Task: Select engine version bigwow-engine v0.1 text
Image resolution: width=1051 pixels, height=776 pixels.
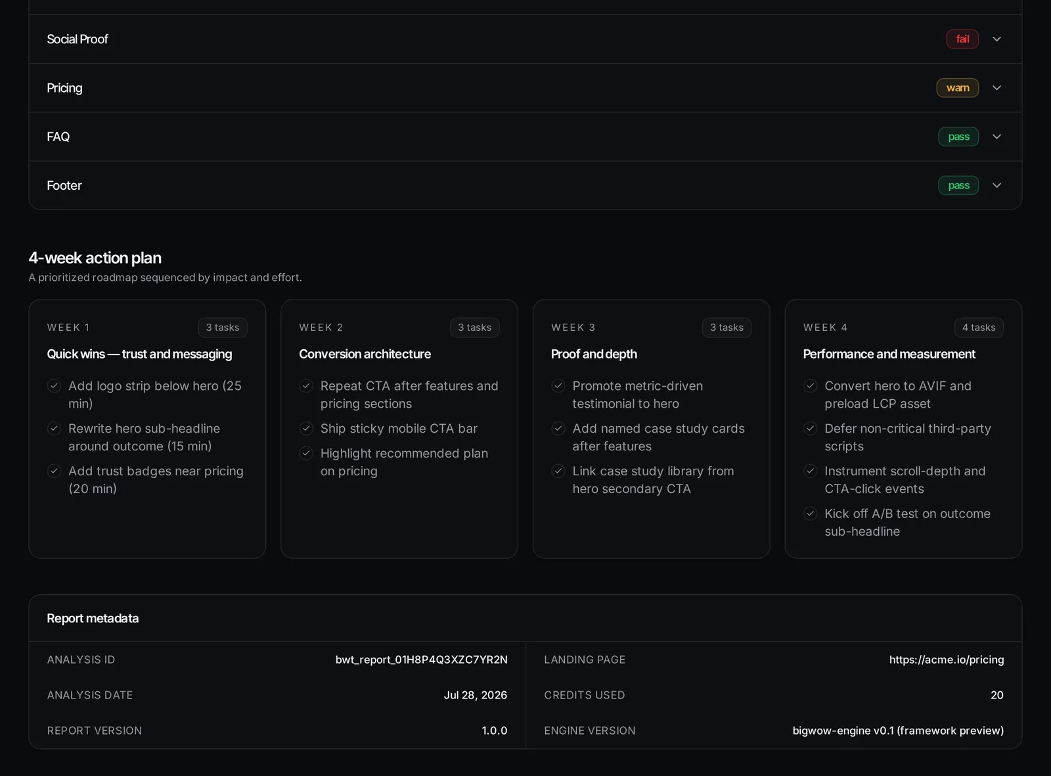Action: pos(898,731)
